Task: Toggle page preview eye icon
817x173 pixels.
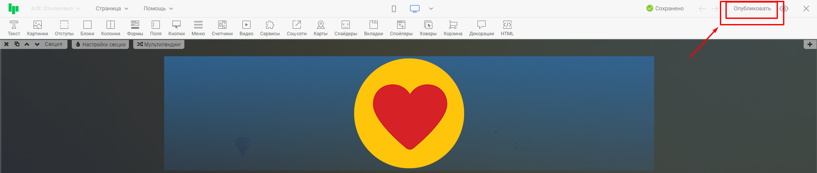Action: click(784, 9)
